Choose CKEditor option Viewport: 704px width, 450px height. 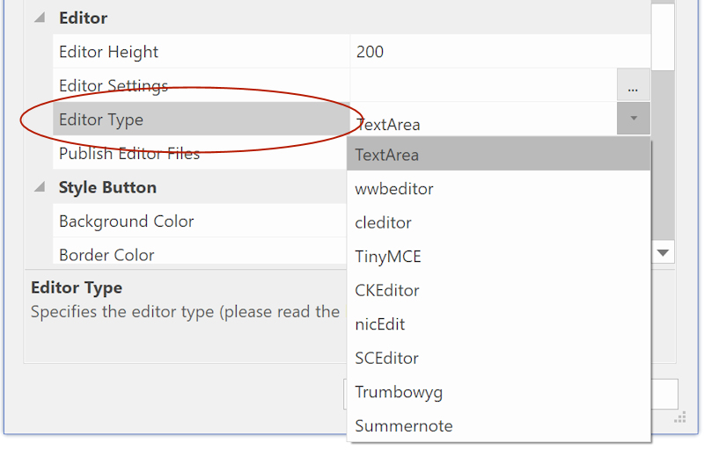pos(497,290)
